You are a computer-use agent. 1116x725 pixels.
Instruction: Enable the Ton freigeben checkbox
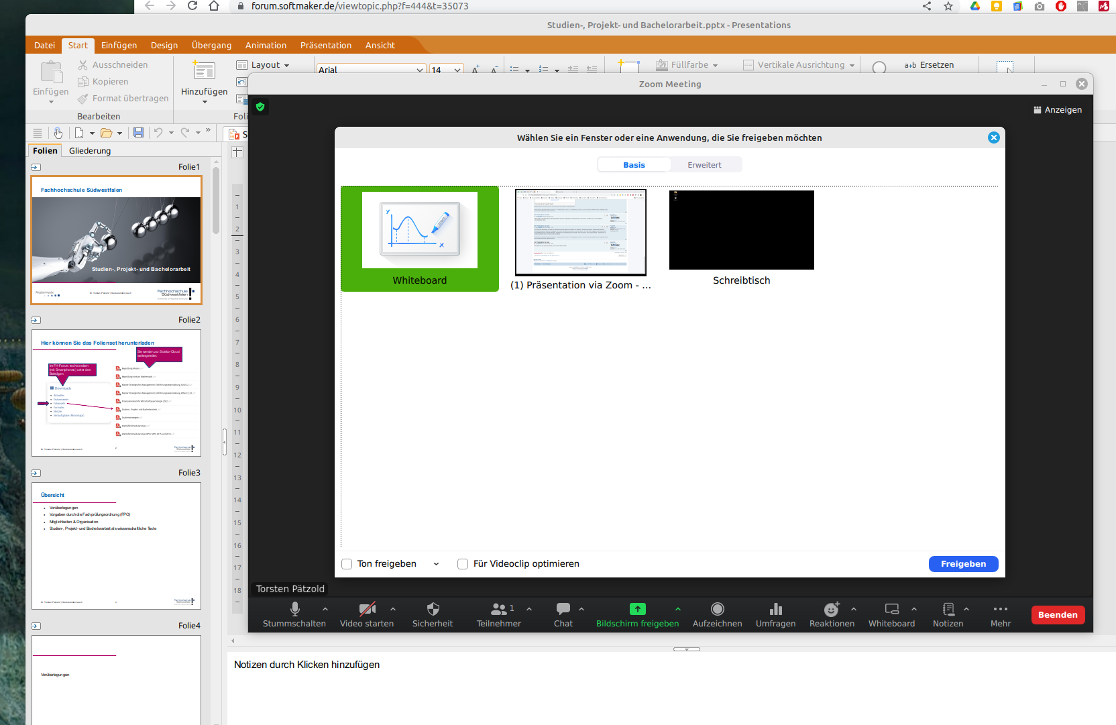(347, 564)
